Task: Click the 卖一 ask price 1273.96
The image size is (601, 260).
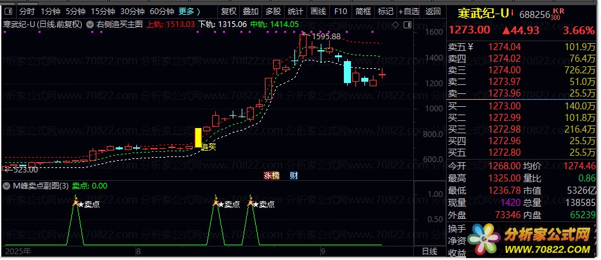Action: [x=505, y=93]
